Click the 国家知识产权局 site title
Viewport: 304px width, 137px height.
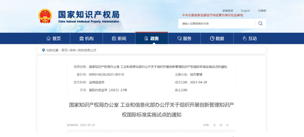coord(89,15)
